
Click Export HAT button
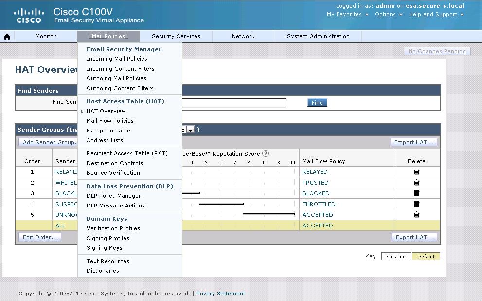pos(414,237)
